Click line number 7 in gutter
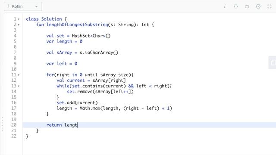The width and height of the screenshot is (276, 155). coord(15,53)
